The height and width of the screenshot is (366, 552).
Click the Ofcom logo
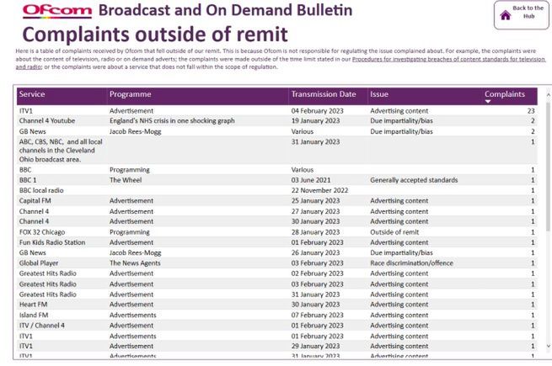(x=57, y=11)
